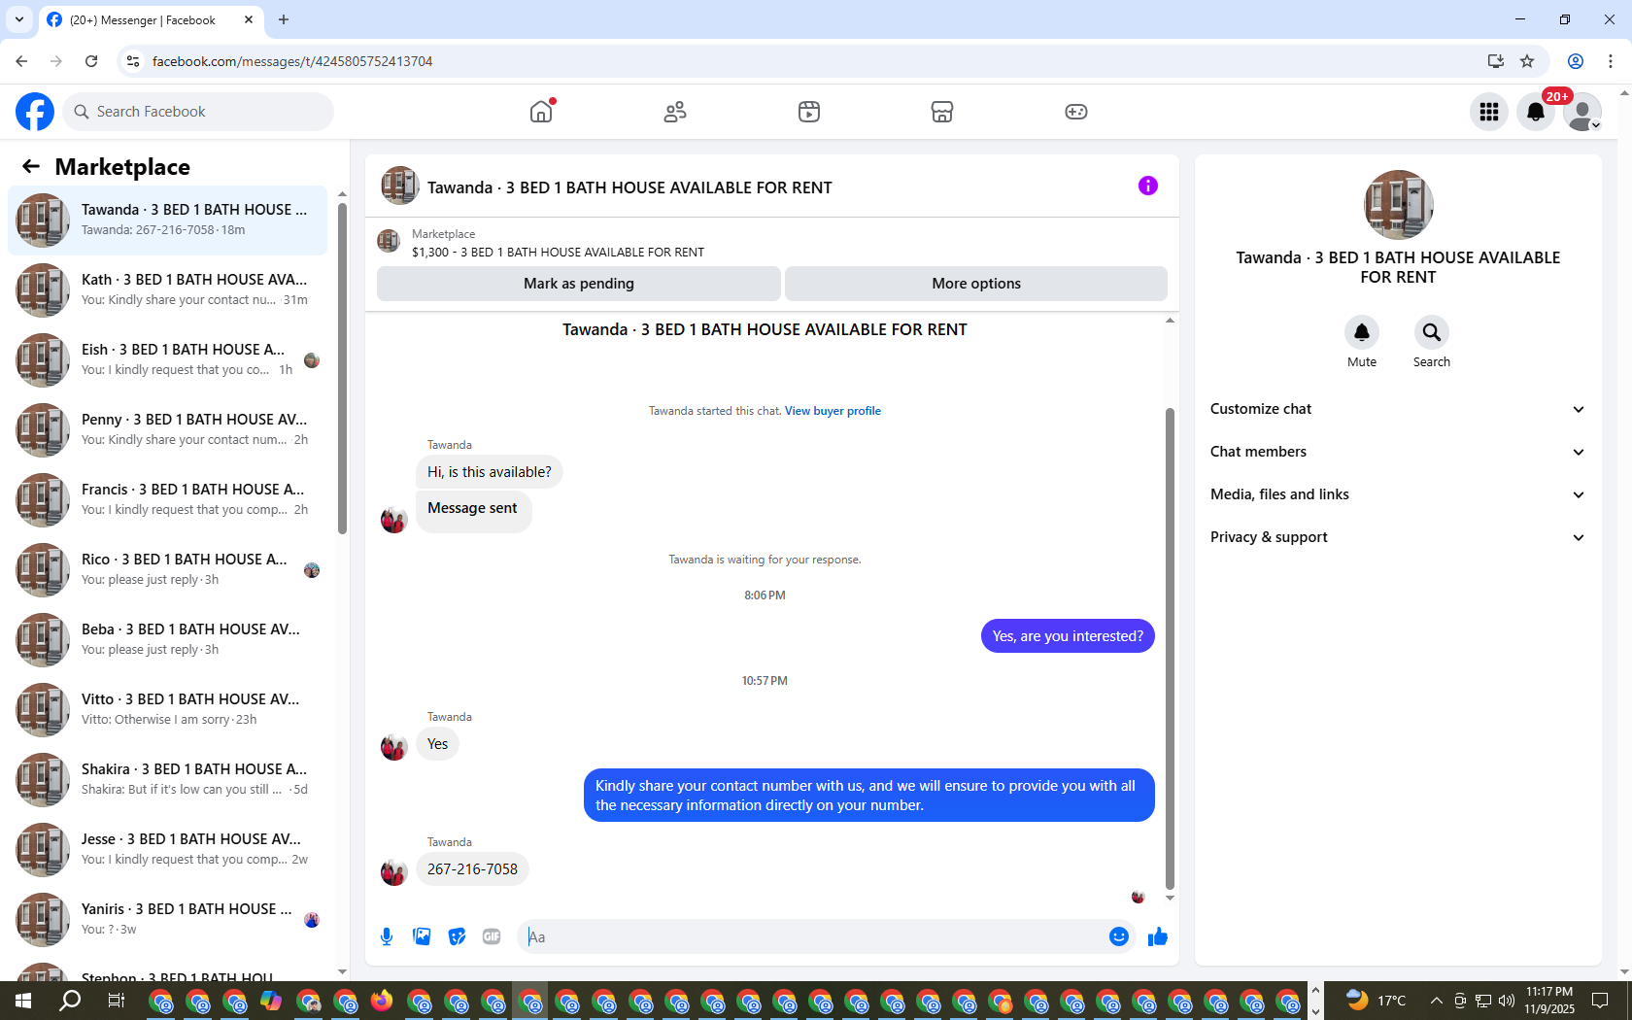This screenshot has width=1632, height=1020.
Task: Show hidden system tray icons
Action: tap(1437, 1001)
